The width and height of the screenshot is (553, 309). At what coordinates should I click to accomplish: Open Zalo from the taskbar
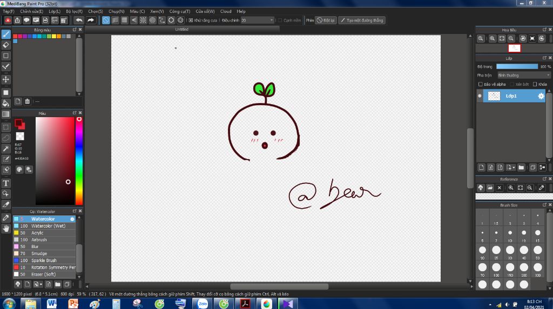(203, 304)
